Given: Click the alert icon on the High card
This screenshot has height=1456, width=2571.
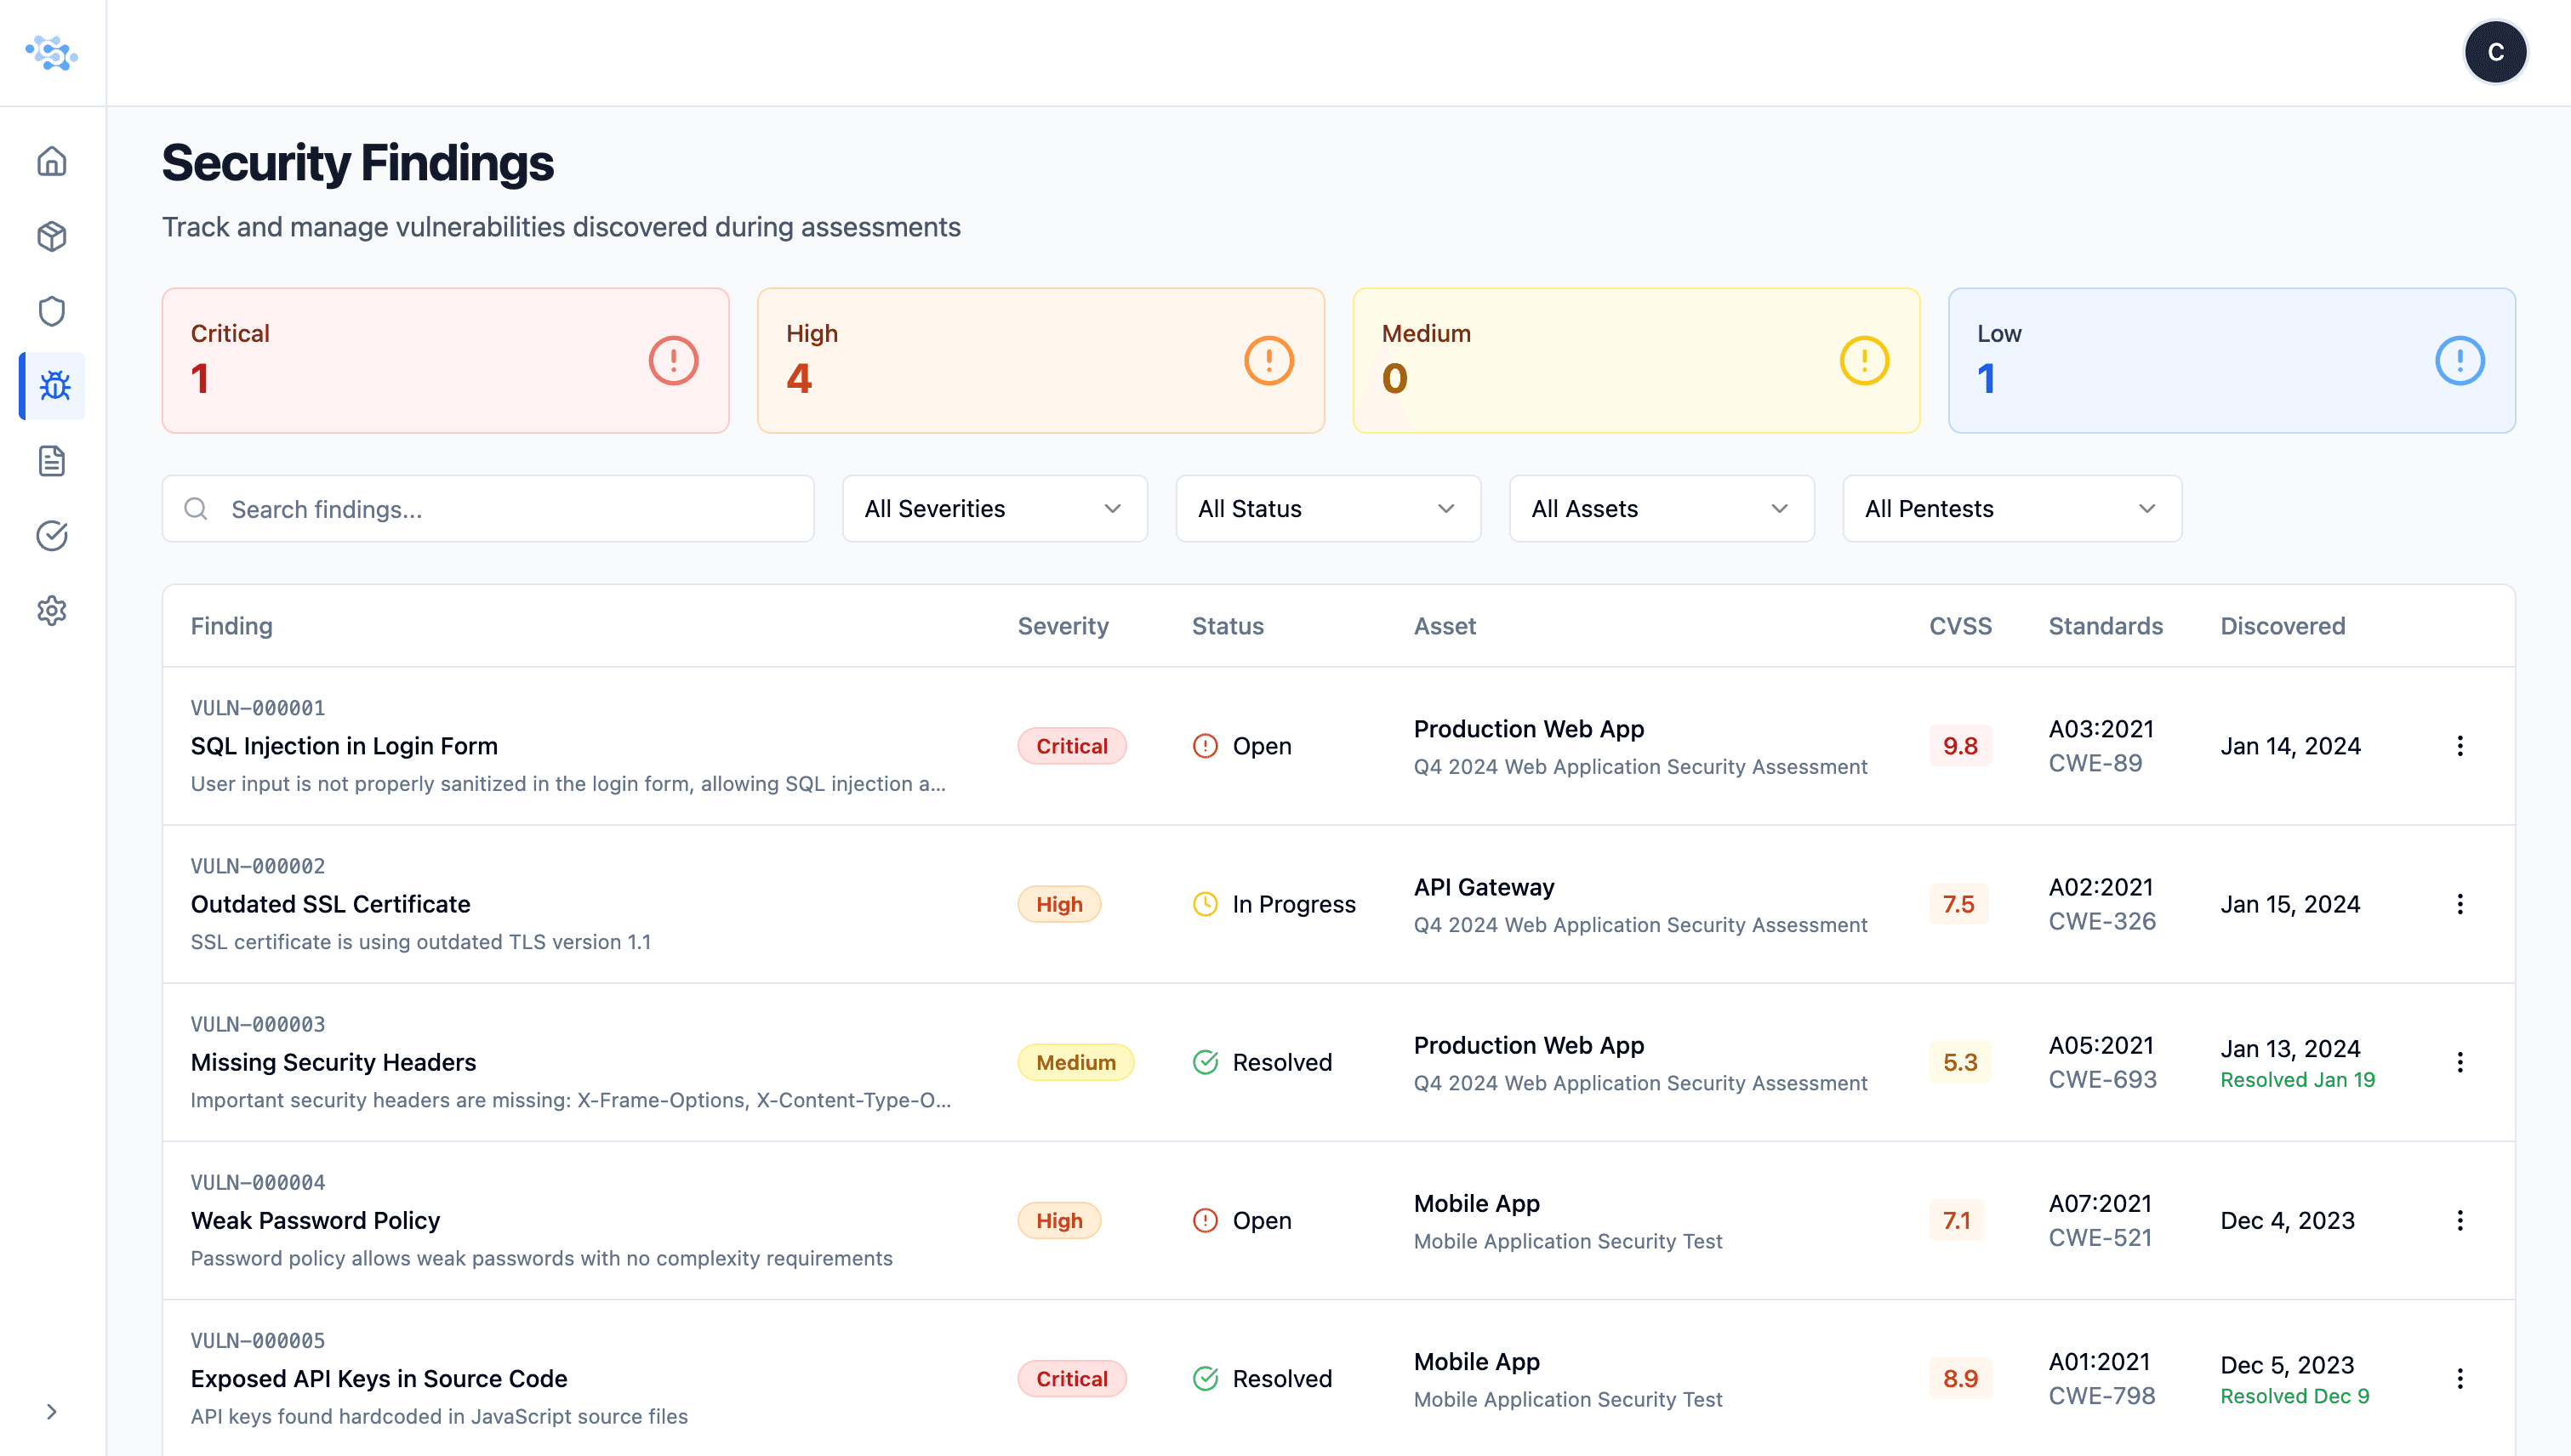Looking at the screenshot, I should (1268, 360).
